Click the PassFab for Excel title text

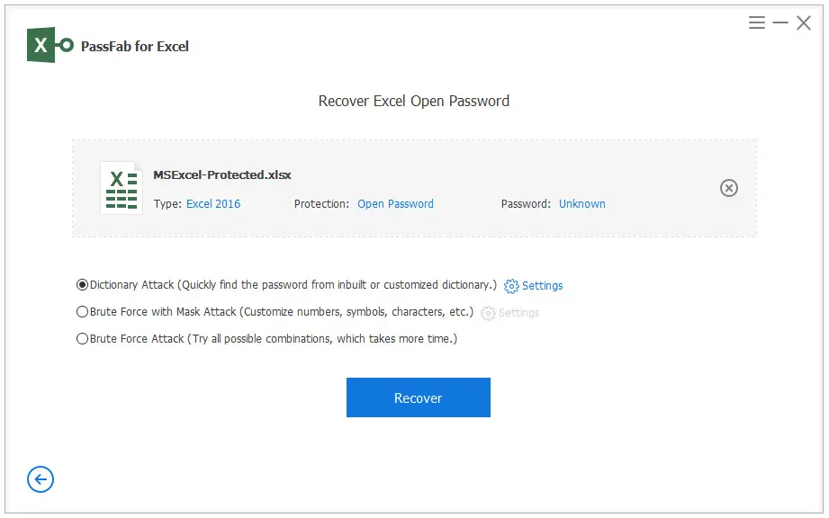click(135, 47)
